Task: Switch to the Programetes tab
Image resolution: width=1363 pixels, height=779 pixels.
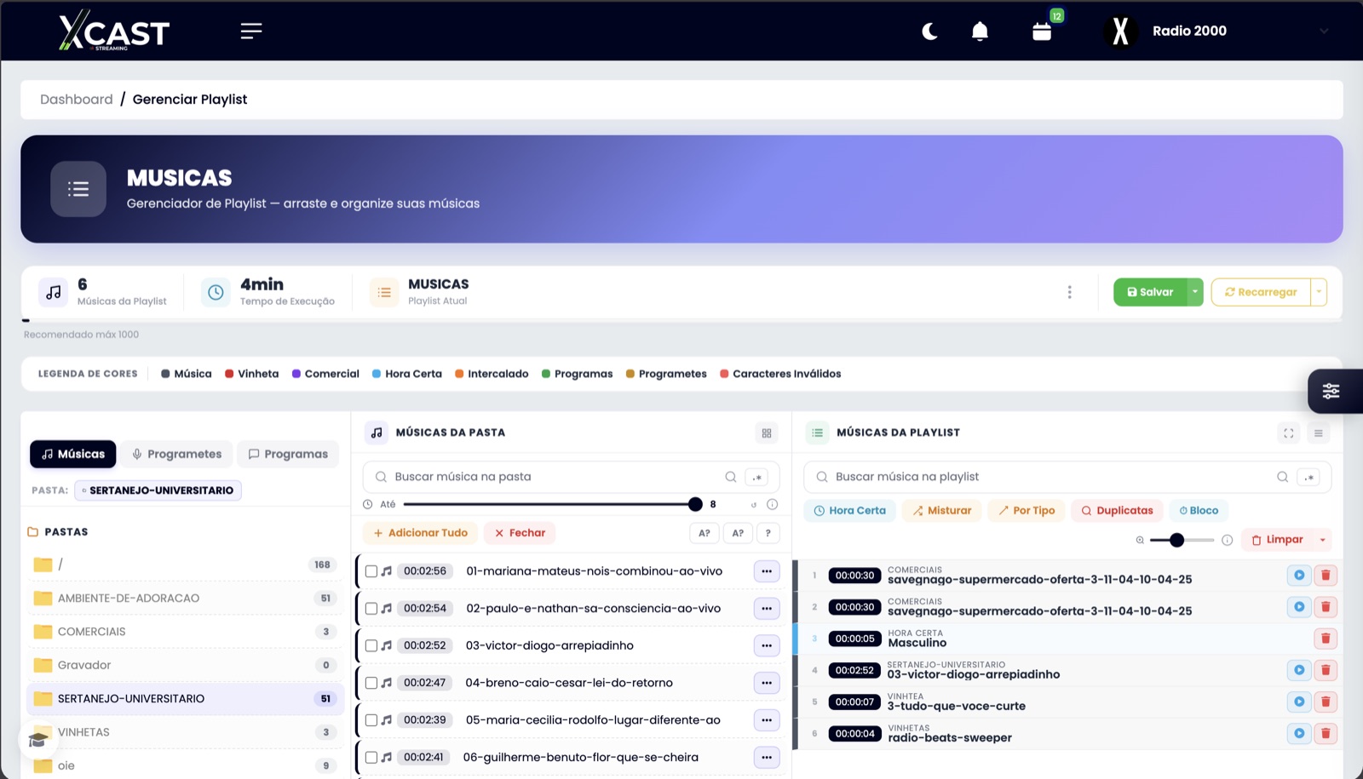Action: (176, 454)
